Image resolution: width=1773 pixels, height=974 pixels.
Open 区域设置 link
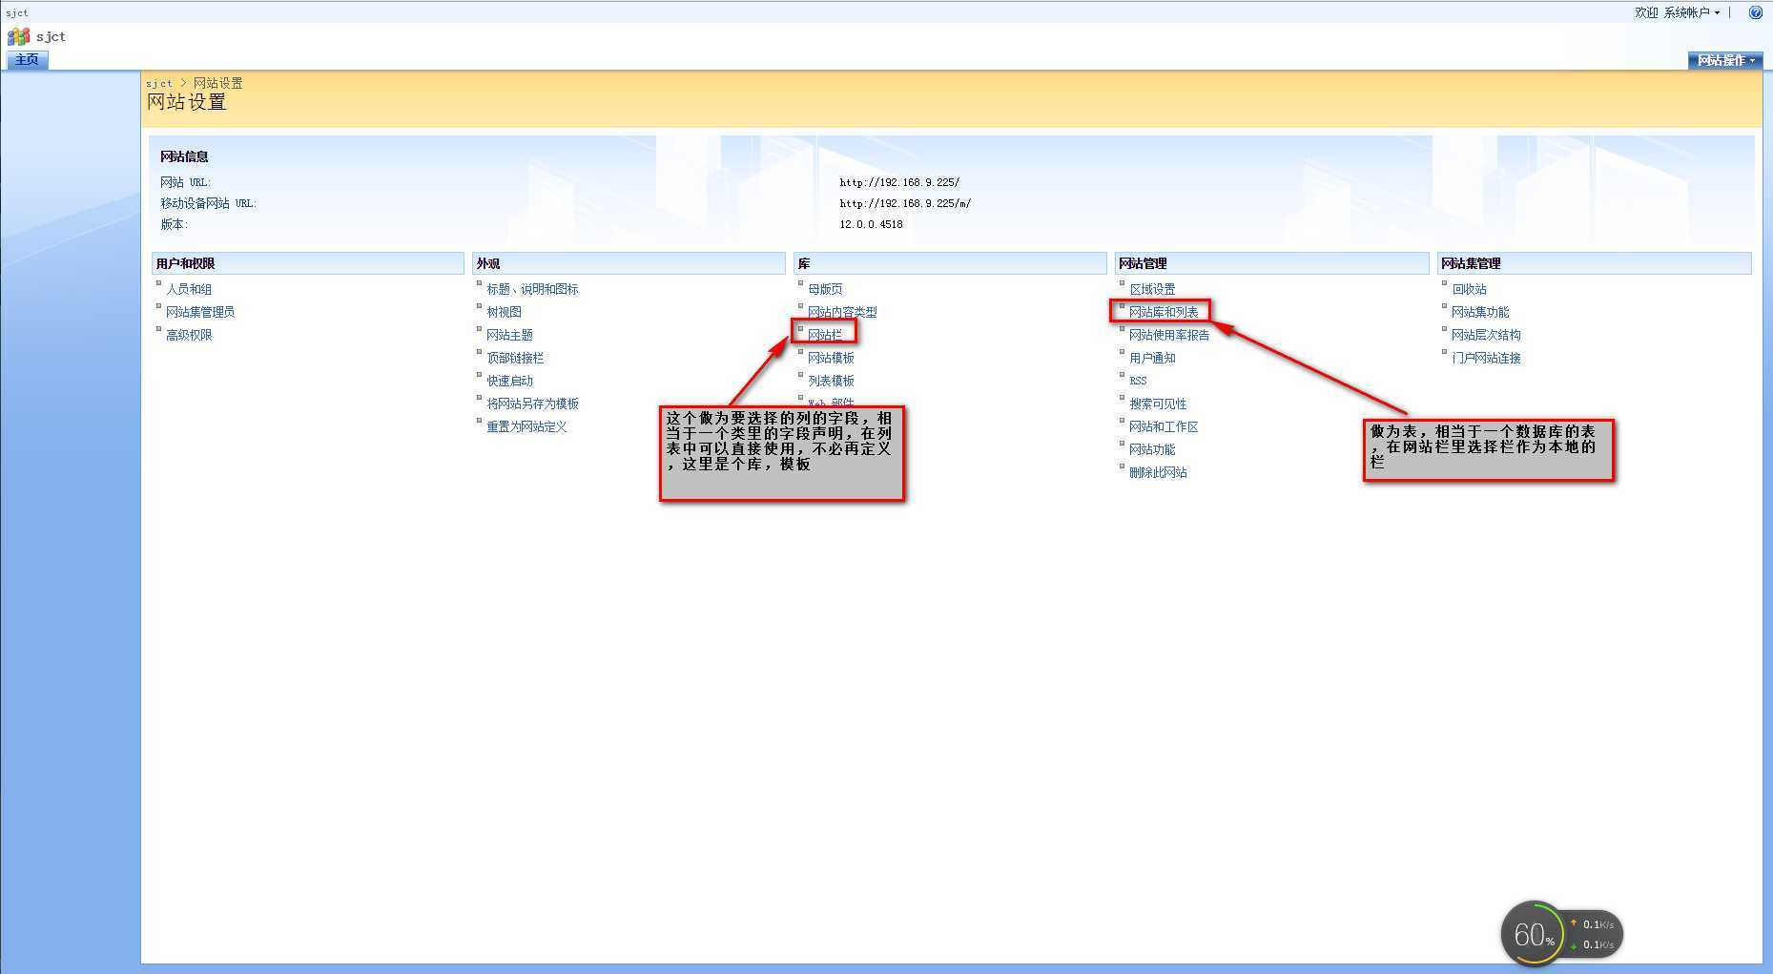pyautogui.click(x=1152, y=289)
